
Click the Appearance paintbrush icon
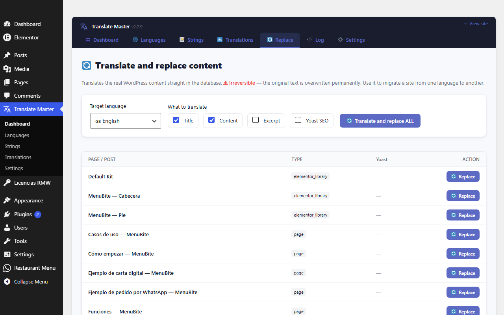tap(7, 200)
